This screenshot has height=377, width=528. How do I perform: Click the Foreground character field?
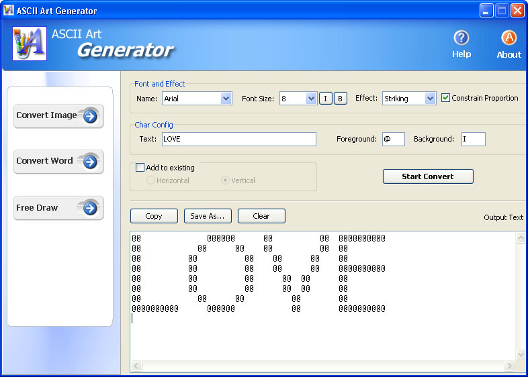[393, 139]
